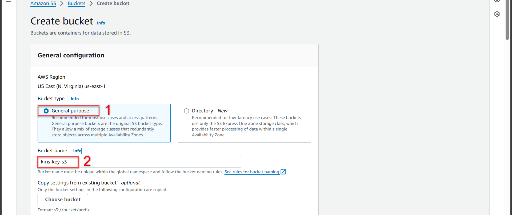
Task: Open See rules for bucket naming link
Action: point(251,172)
